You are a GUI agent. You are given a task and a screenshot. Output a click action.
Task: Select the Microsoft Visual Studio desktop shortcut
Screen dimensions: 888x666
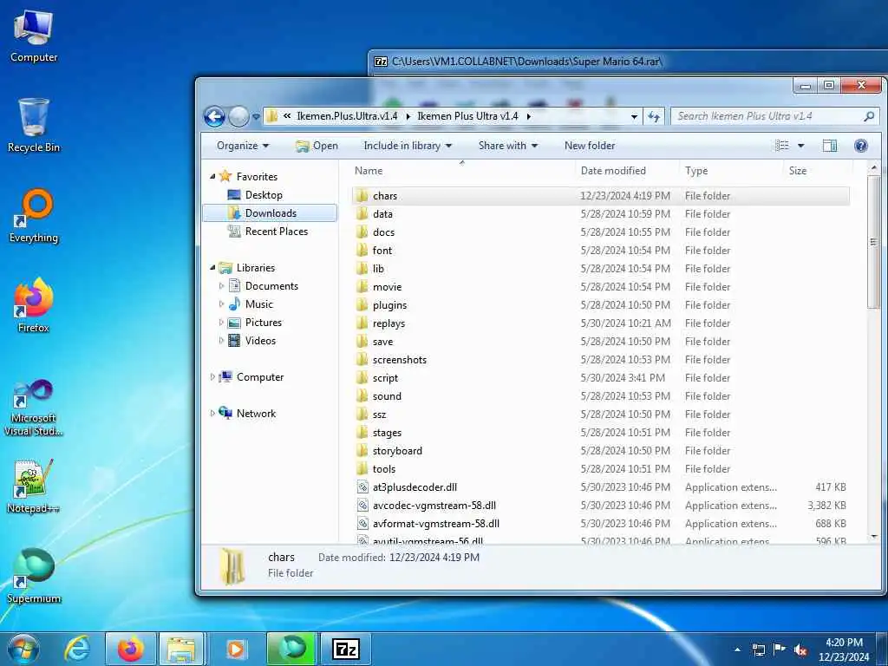[x=34, y=408]
